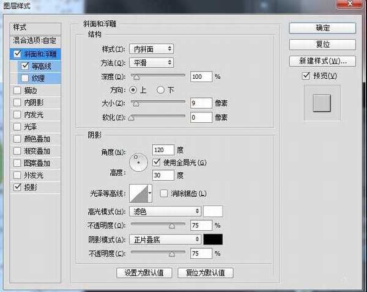Click the black shadow color swatch
Image resolution: width=367 pixels, height=292 pixels.
tap(213, 239)
